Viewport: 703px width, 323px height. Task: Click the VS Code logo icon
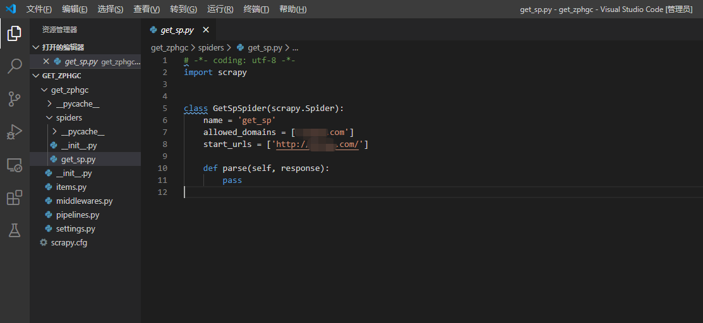pyautogui.click(x=11, y=9)
